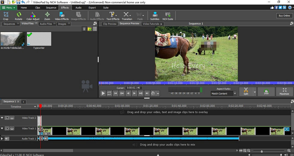Select the Rotate tool
The height and width of the screenshot is (156, 294).
pos(19,16)
